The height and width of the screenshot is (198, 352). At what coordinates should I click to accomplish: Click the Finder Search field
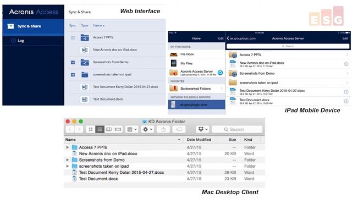click(237, 129)
